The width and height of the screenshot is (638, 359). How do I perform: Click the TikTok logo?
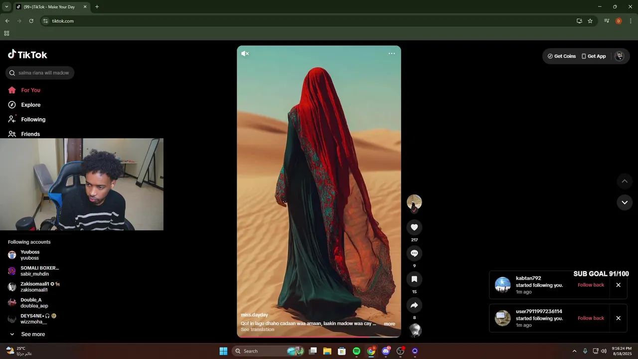27,54
